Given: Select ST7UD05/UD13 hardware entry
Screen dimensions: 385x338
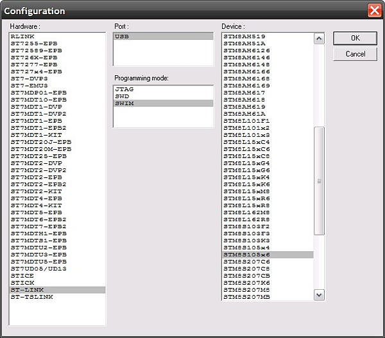Looking at the screenshot, I should point(58,269).
